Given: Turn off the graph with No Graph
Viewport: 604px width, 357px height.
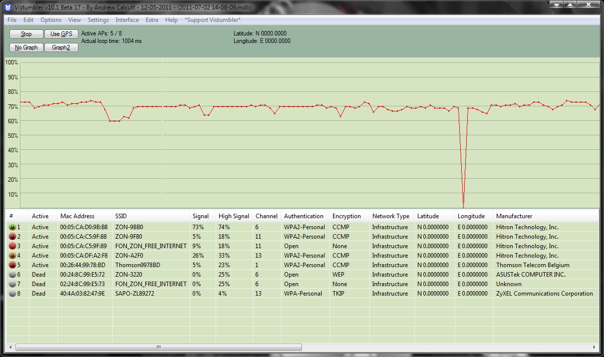Looking at the screenshot, I should coord(26,47).
